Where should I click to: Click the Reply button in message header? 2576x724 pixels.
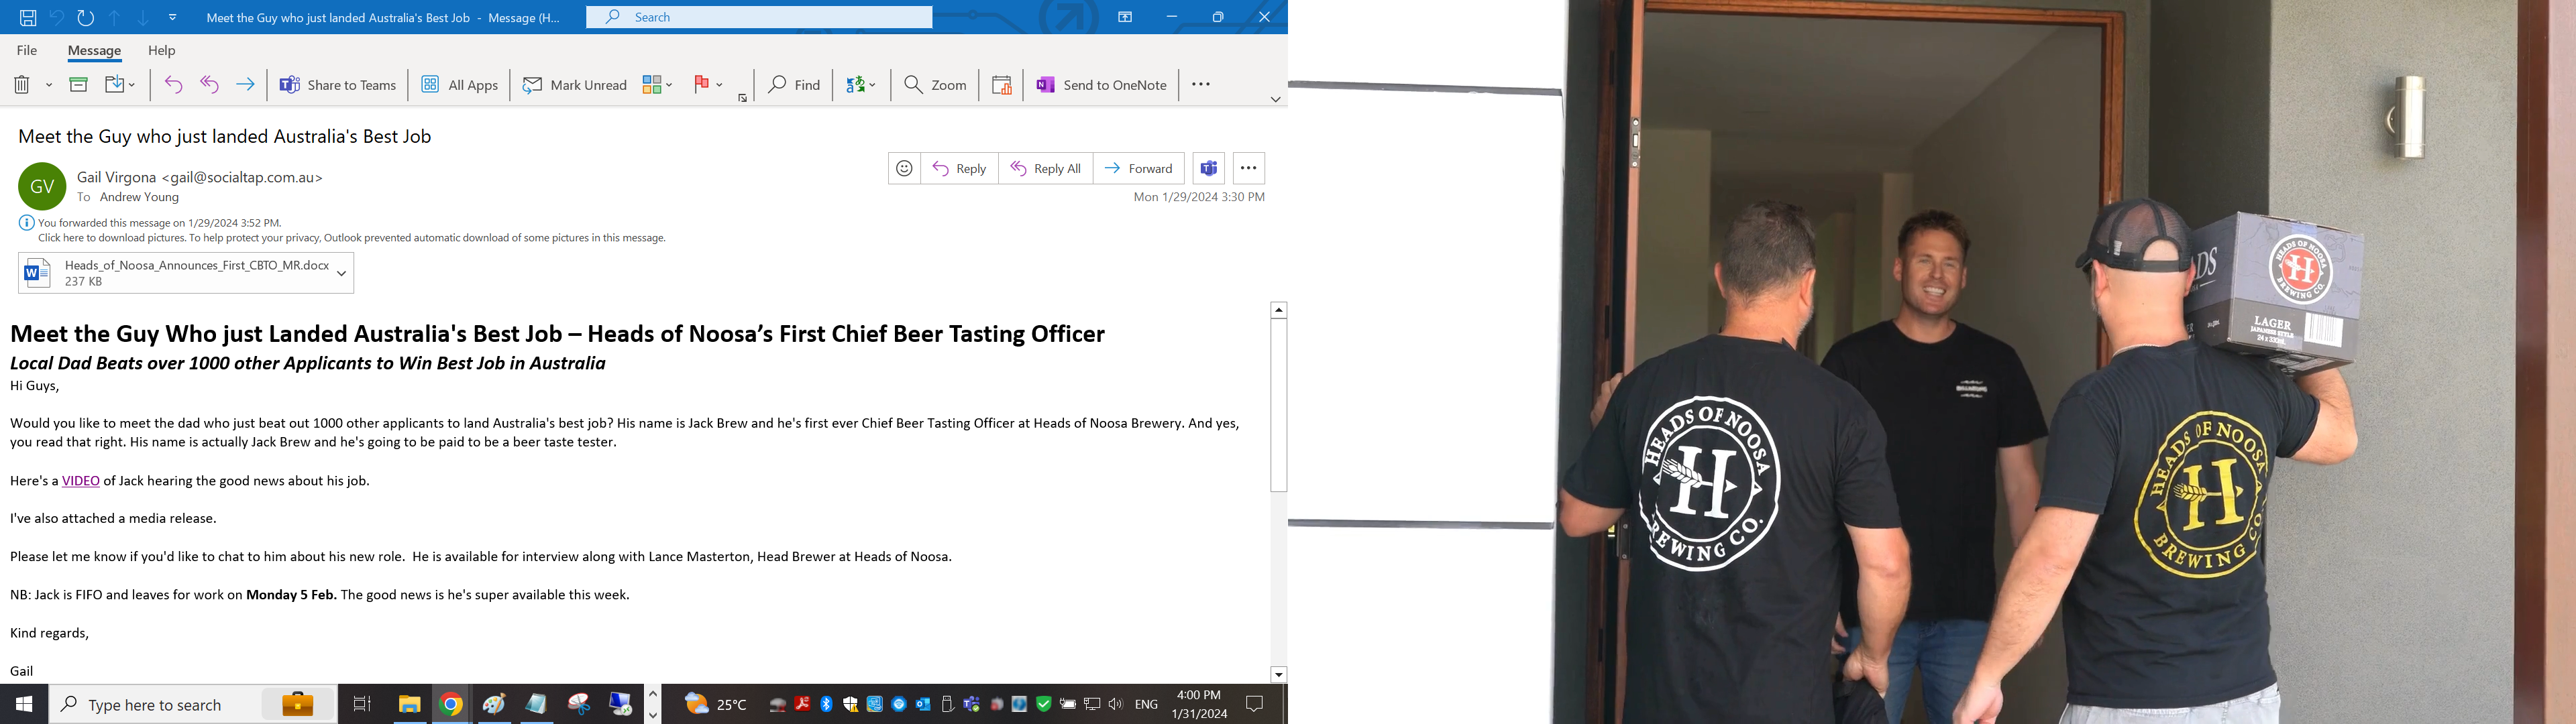point(959,168)
